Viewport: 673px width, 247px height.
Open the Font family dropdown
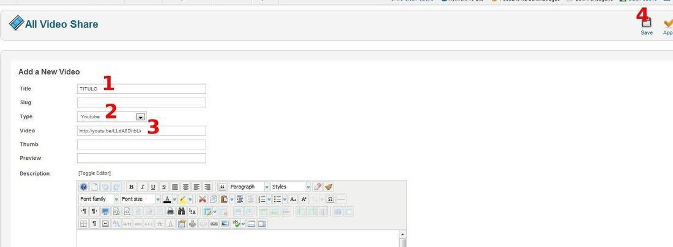[99, 199]
